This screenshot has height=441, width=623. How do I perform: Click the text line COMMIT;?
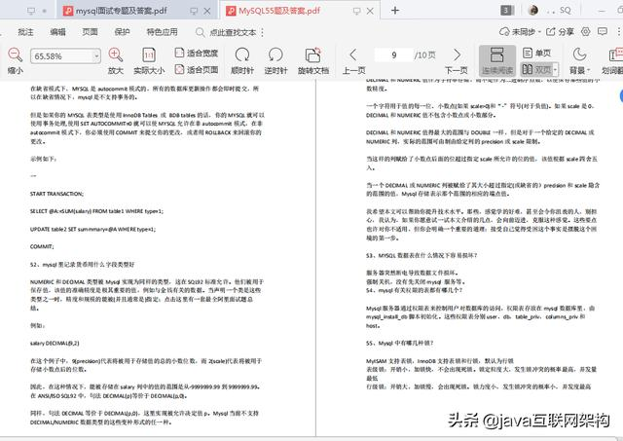[x=42, y=246]
